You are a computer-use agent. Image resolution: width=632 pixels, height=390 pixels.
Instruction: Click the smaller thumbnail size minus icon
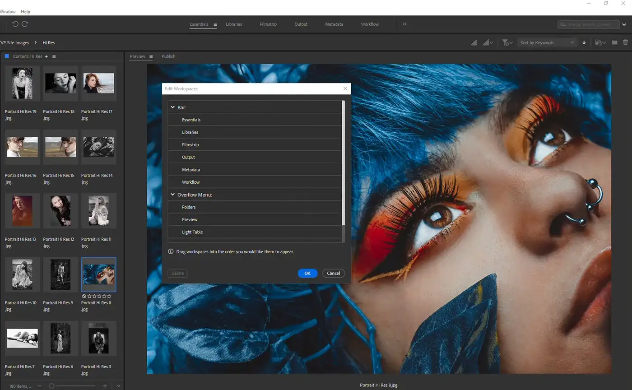click(39, 386)
